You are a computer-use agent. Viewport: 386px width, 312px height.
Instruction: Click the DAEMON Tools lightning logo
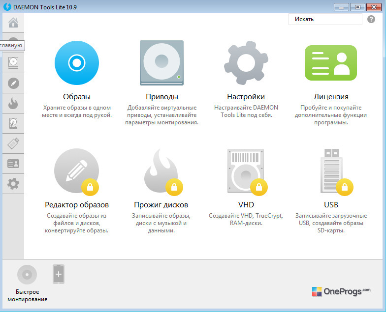(7, 7)
